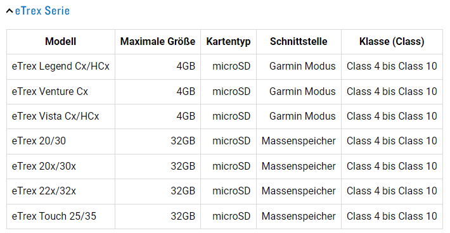Select 32GB size in eTrex 22x/32x row

tap(183, 191)
